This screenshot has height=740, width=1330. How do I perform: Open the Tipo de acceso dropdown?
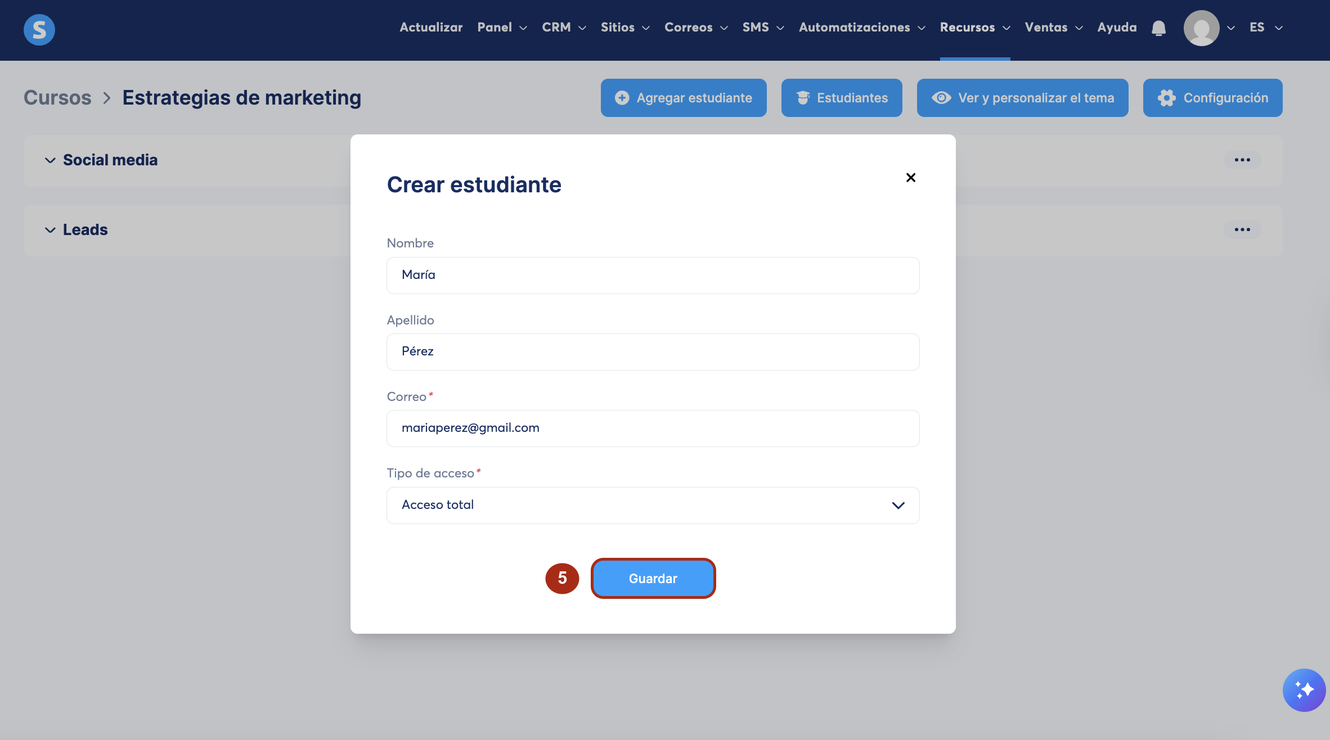pyautogui.click(x=653, y=505)
